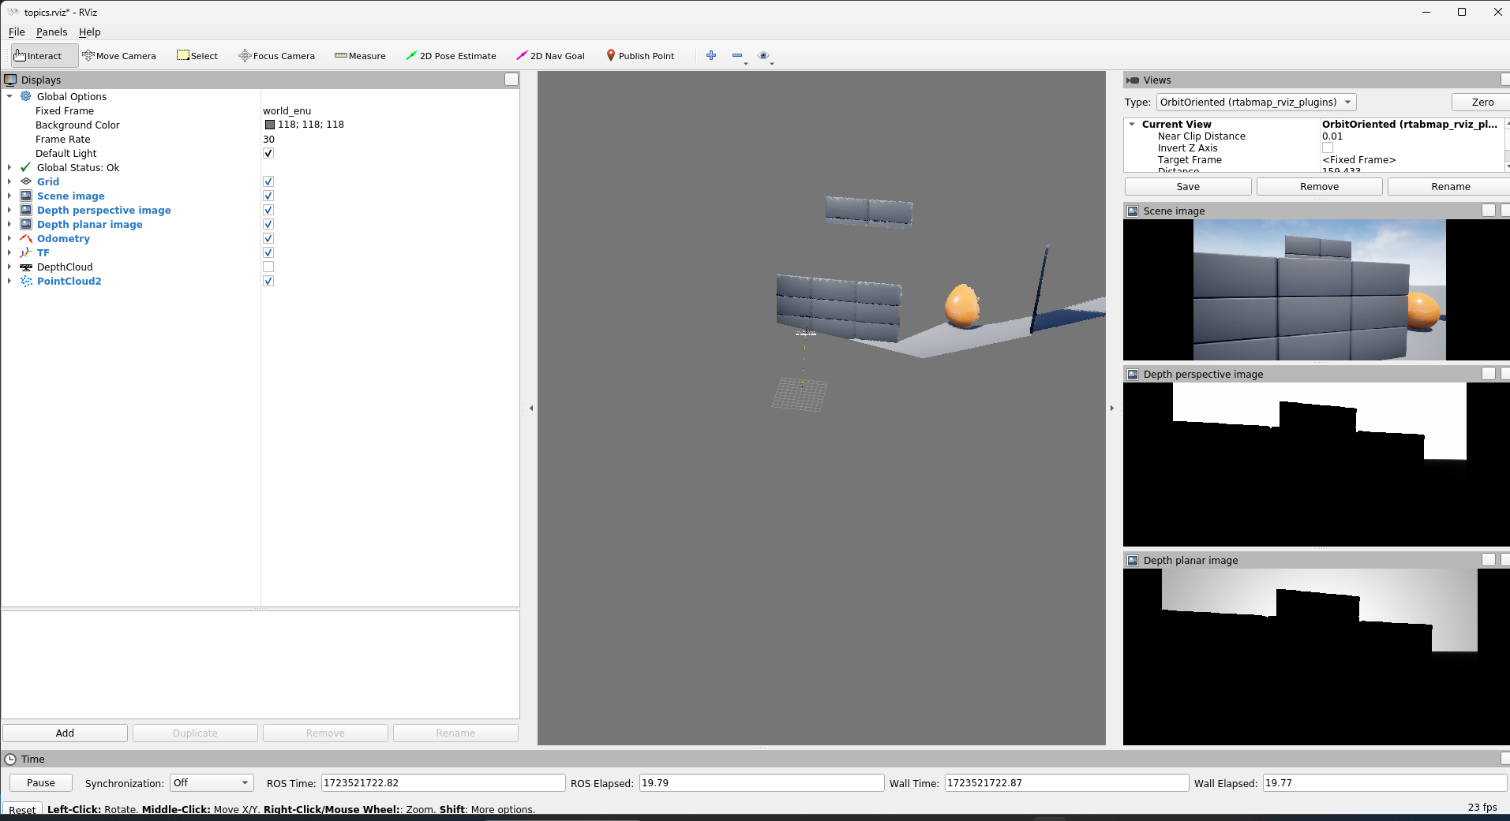1510x821 pixels.
Task: Click the Focus Camera tool
Action: 277,56
